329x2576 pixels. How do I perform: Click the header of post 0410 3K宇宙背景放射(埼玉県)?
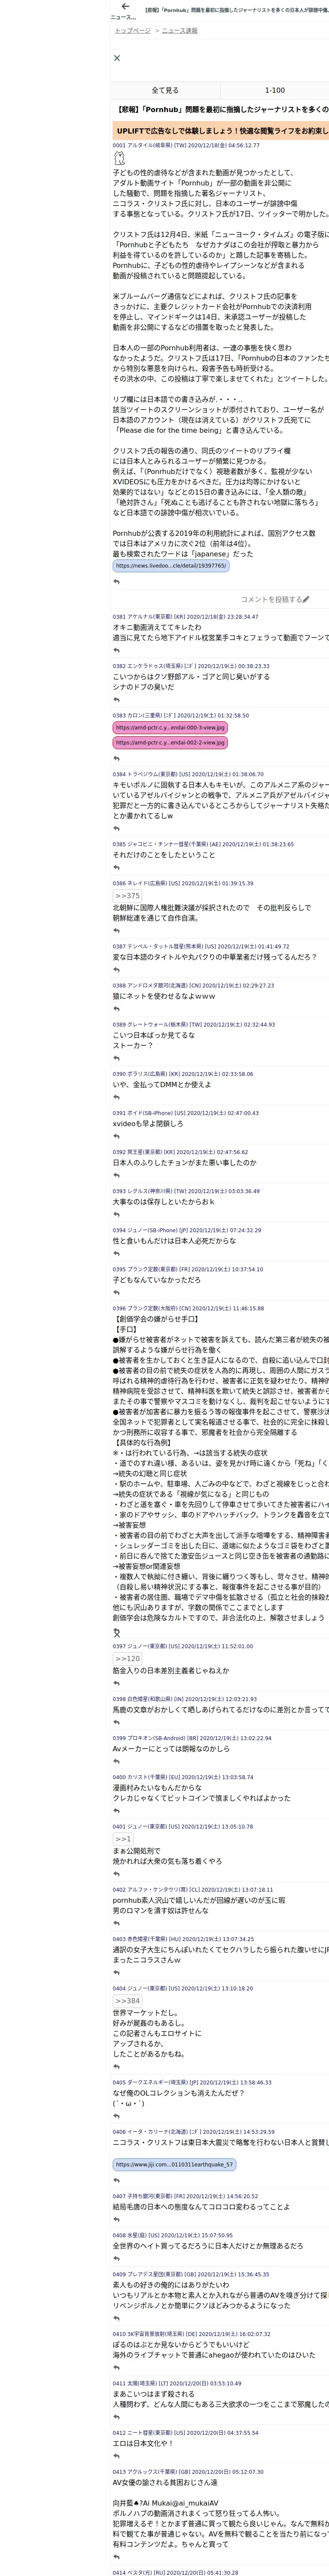[191, 2334]
